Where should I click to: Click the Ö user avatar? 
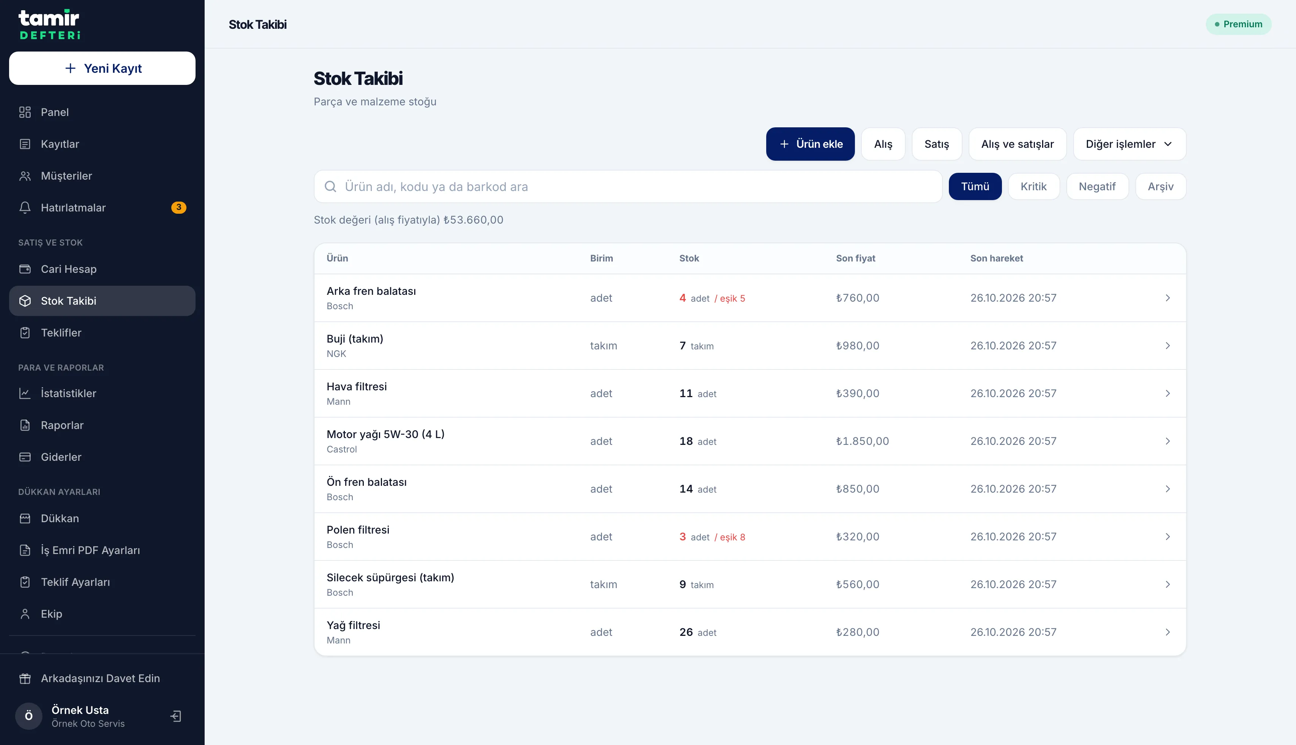pos(29,716)
